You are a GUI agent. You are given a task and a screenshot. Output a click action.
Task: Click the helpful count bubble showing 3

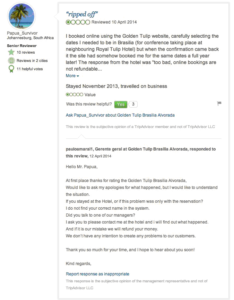tap(133, 104)
